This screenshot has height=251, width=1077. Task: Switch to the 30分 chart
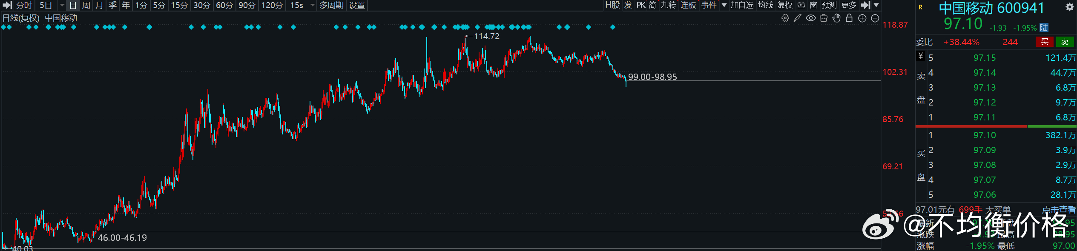pos(202,5)
